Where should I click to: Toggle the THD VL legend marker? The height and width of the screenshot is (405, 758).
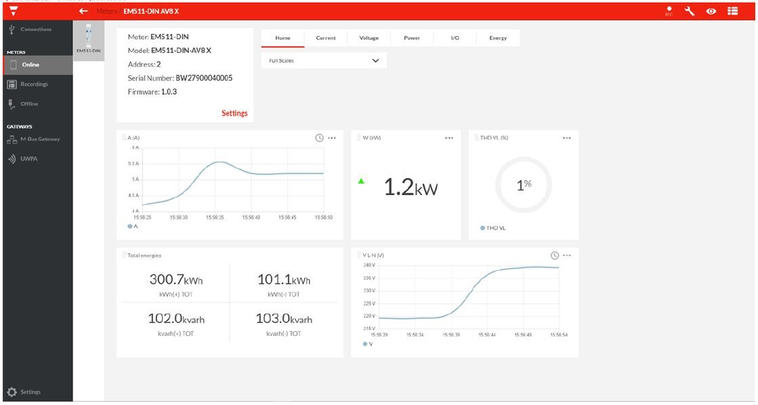pos(482,228)
